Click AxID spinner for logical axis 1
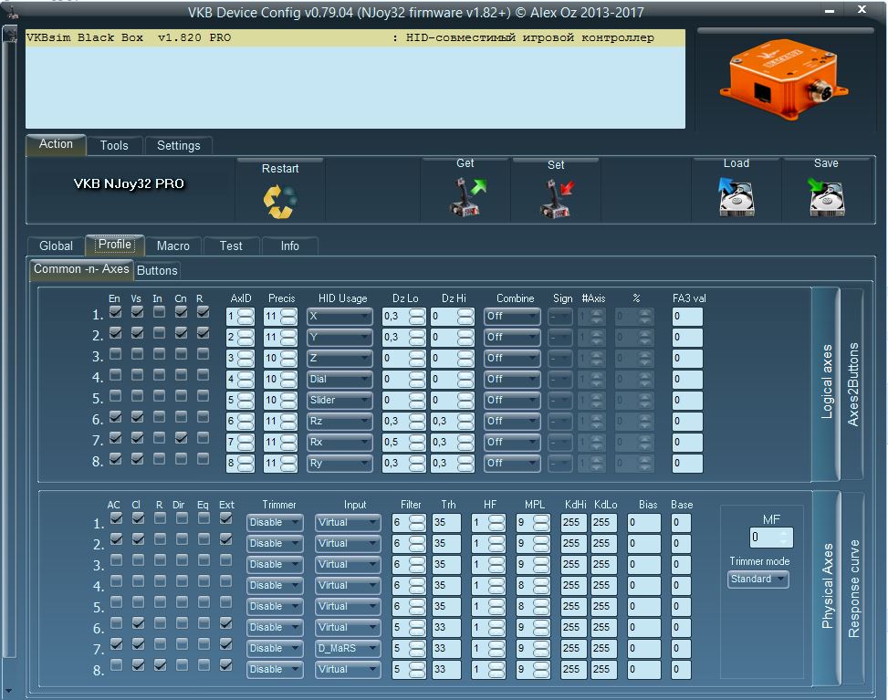 [x=246, y=317]
